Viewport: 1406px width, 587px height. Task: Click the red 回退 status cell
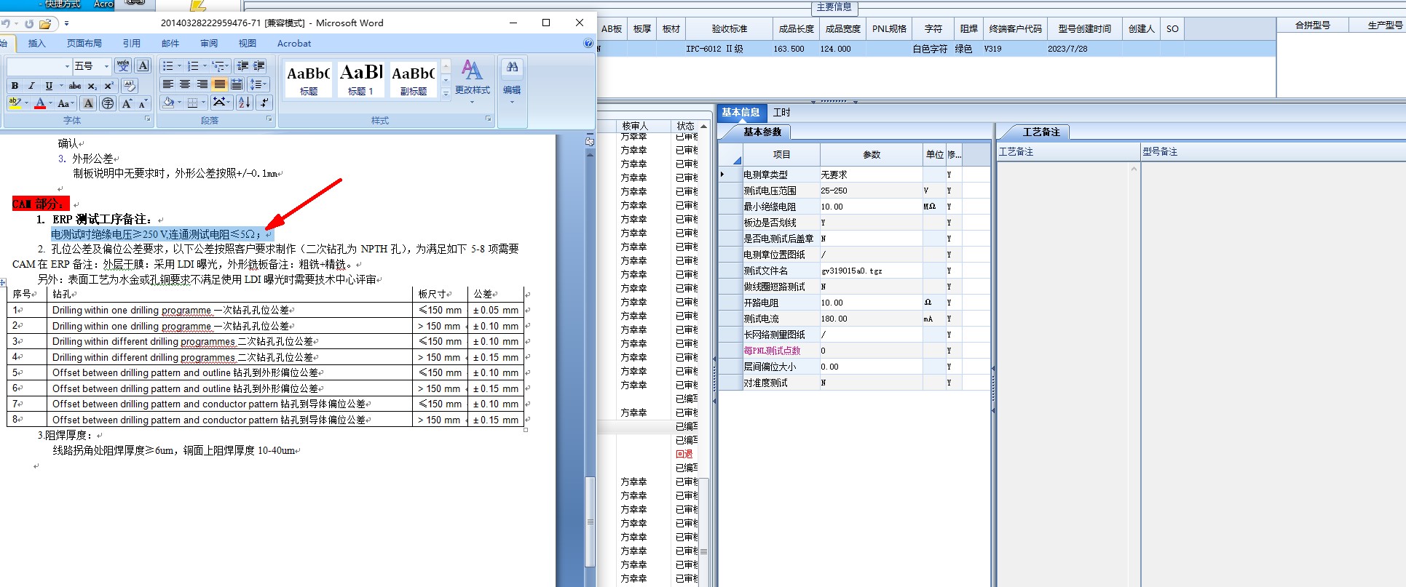tap(686, 454)
